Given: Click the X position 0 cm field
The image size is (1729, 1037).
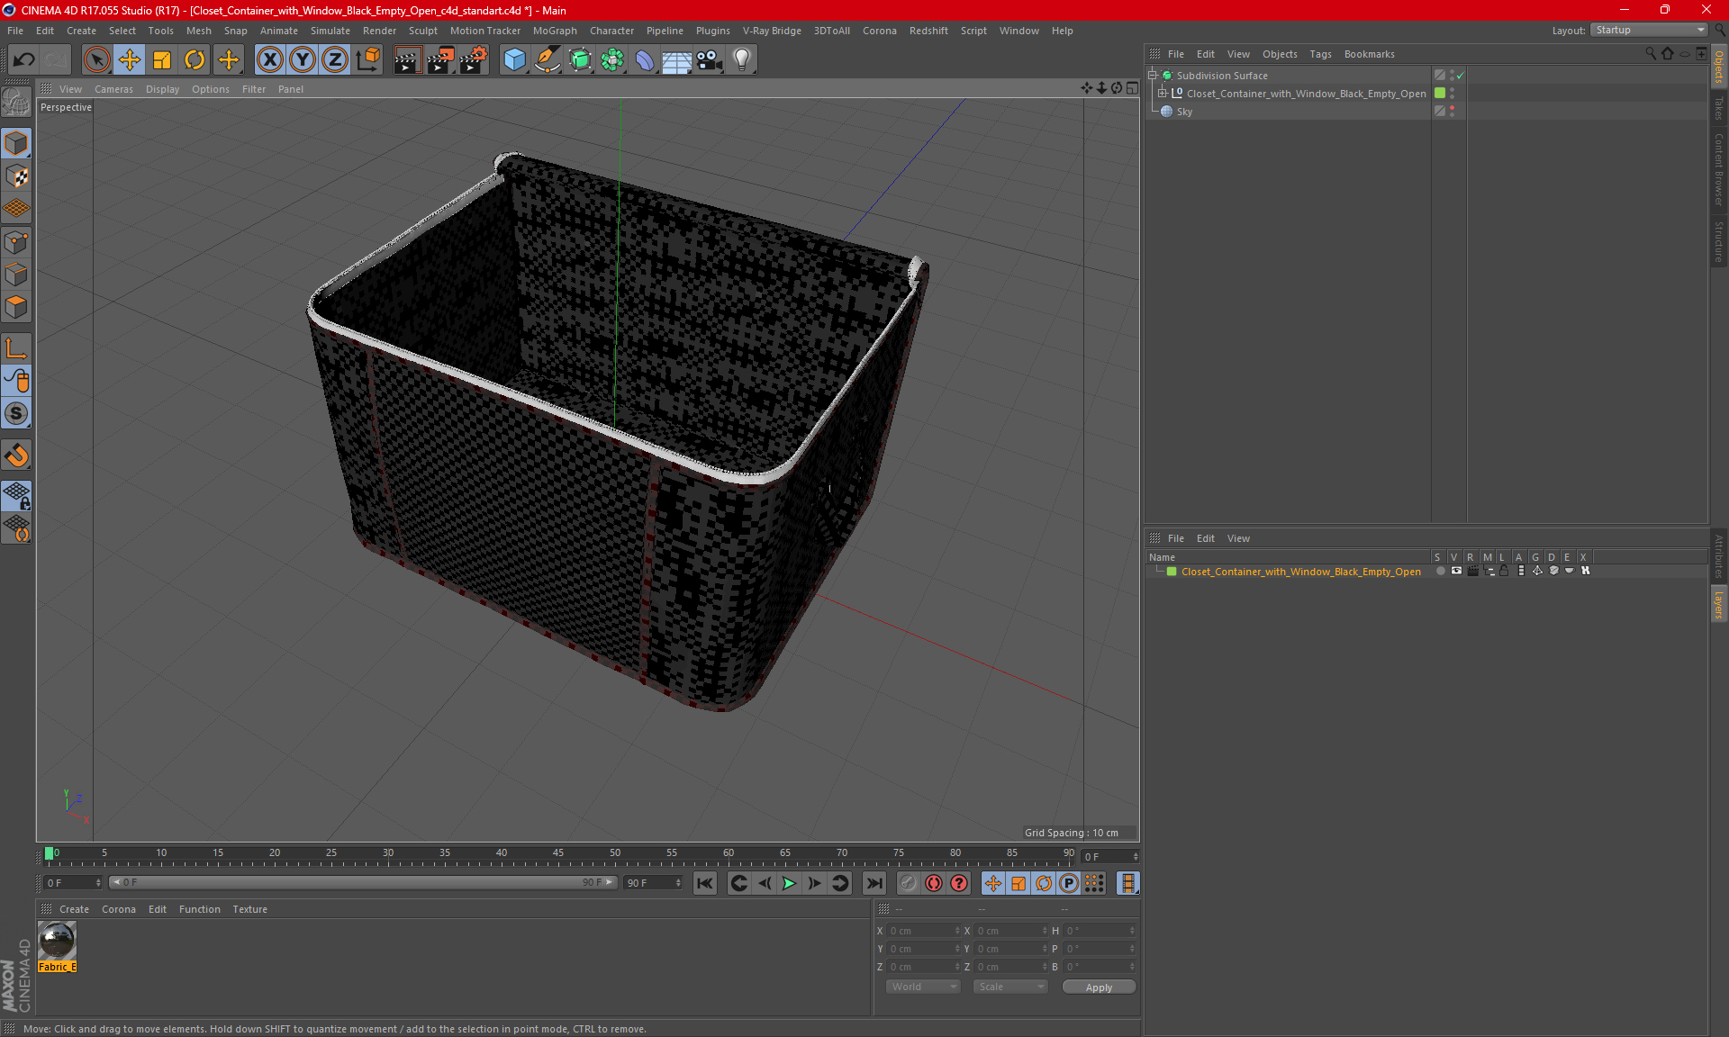Looking at the screenshot, I should [x=920, y=931].
